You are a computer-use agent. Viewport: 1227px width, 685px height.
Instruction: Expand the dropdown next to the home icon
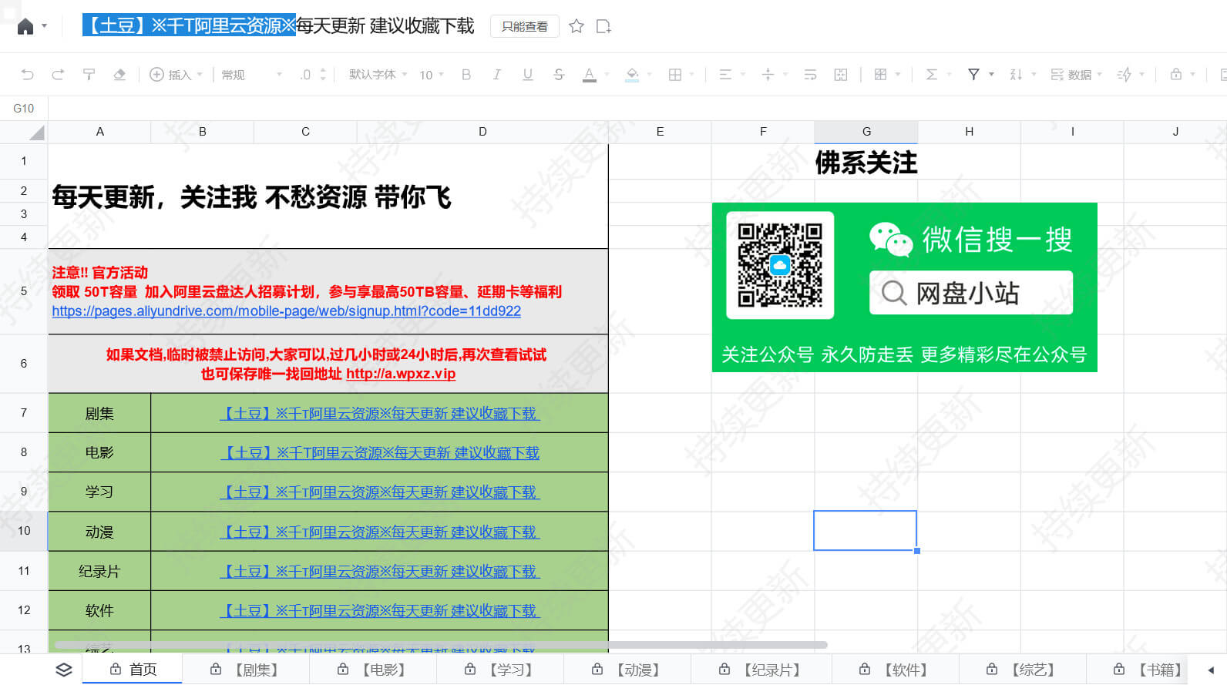pyautogui.click(x=45, y=26)
